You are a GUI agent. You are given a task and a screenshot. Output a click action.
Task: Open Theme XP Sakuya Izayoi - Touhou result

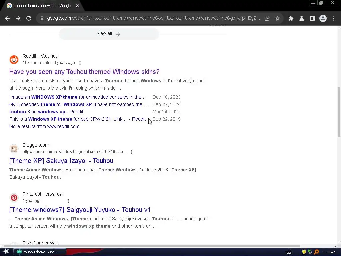tap(61, 161)
